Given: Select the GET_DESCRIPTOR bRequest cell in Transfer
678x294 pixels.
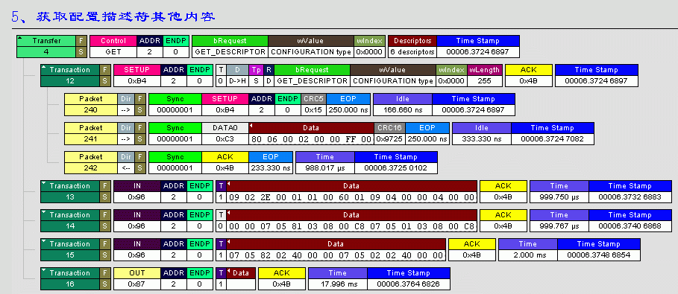Looking at the screenshot, I should click(x=230, y=52).
